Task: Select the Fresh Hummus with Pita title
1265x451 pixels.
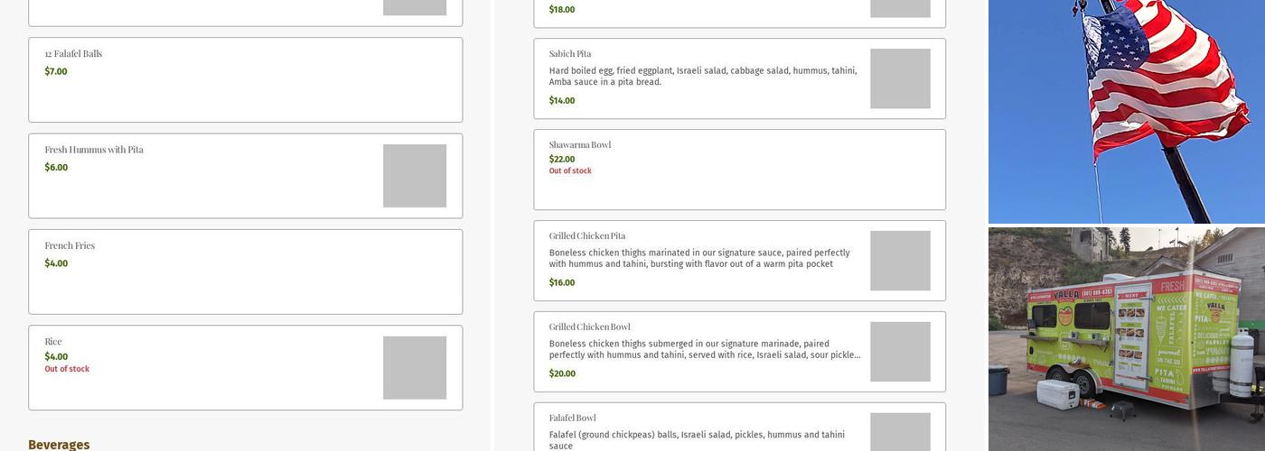Action: click(x=94, y=150)
